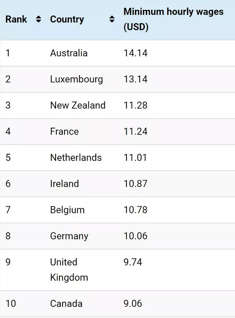The height and width of the screenshot is (318, 235).
Task: Click the 14.14 wage value
Action: point(135,53)
